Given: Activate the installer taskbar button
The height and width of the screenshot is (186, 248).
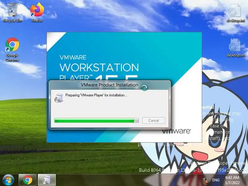Looking at the screenshot, I should [x=47, y=180].
